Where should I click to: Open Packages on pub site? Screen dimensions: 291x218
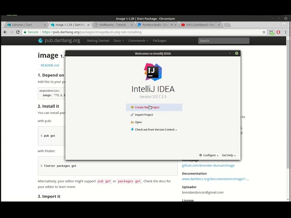coord(160,40)
